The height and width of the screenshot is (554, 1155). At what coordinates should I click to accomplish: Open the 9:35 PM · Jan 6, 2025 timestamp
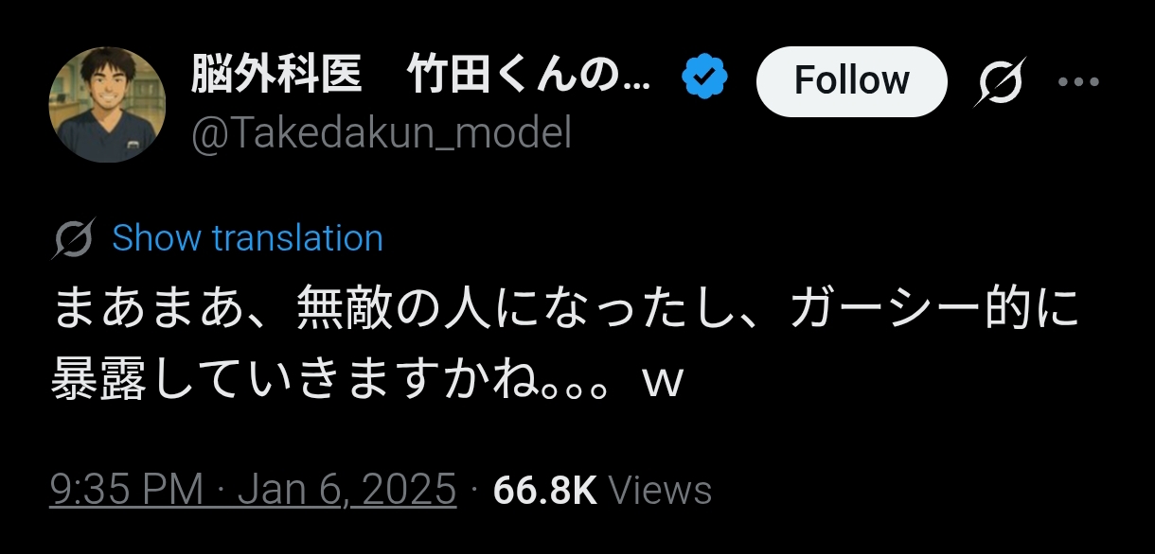click(254, 491)
